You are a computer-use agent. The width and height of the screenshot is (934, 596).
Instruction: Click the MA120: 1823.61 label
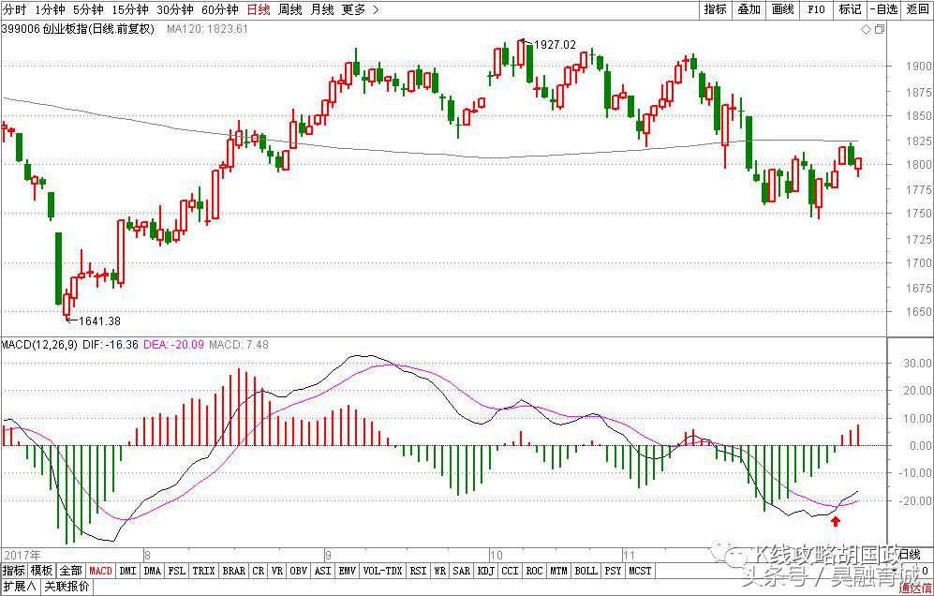pos(207,29)
